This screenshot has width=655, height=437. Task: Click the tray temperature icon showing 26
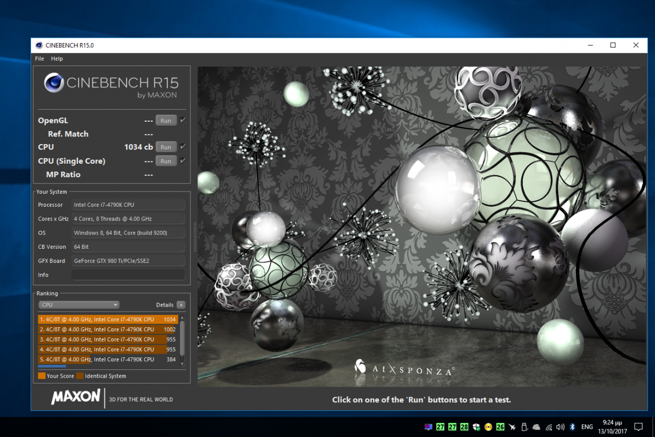click(500, 427)
